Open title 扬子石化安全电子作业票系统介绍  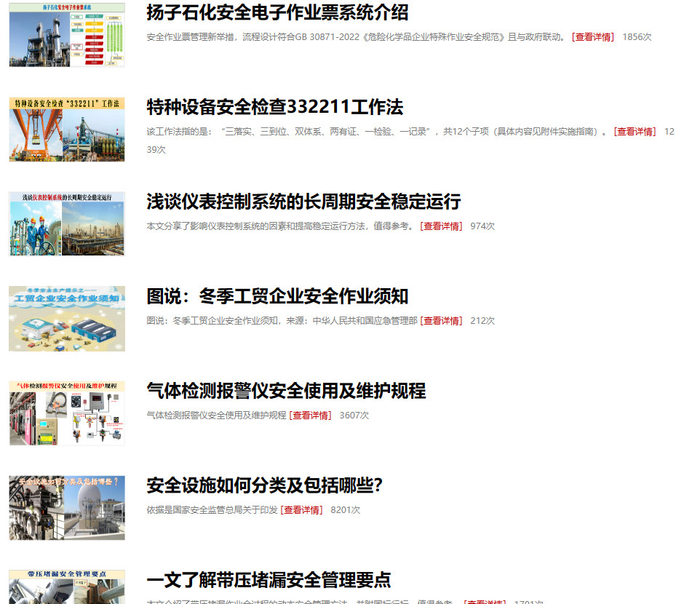[x=277, y=12]
